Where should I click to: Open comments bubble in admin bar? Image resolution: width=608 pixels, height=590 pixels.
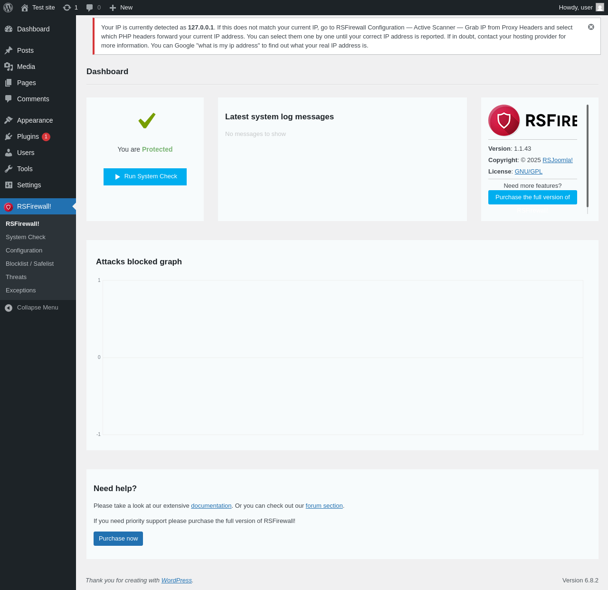[89, 8]
